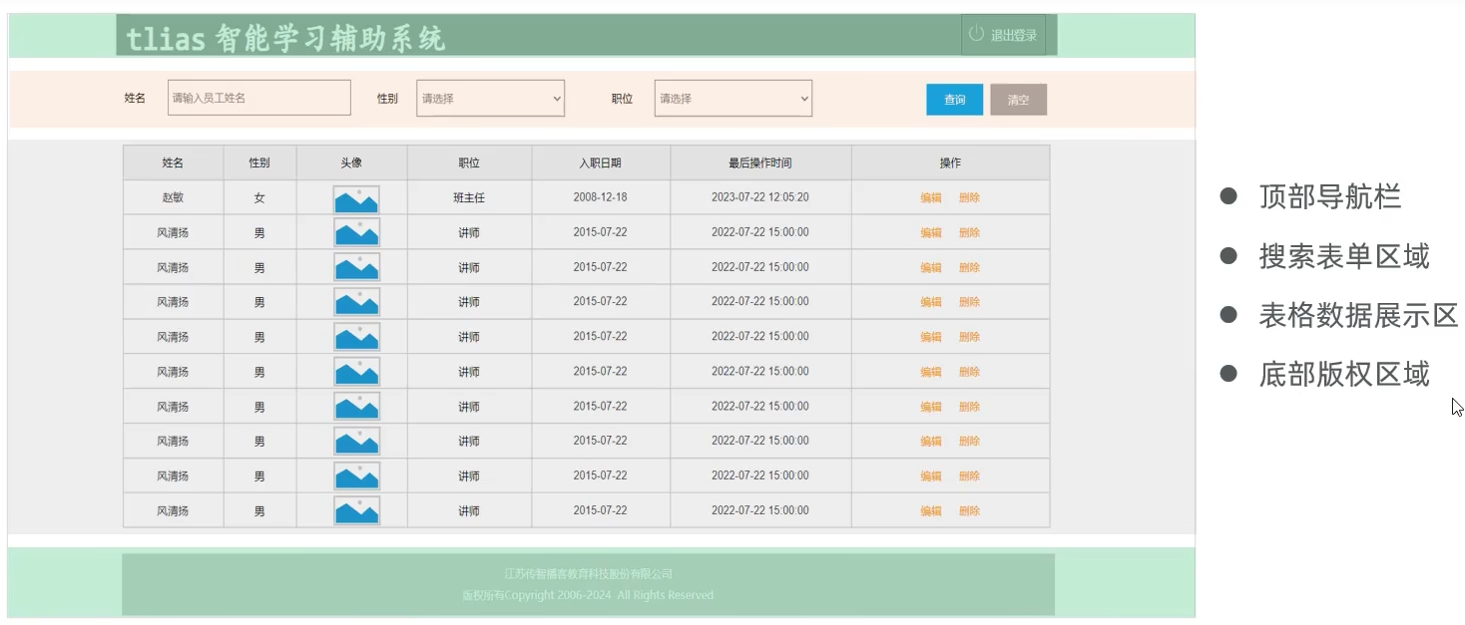The height and width of the screenshot is (625, 1465).
Task: Open the 性别 dropdown
Action: (489, 99)
